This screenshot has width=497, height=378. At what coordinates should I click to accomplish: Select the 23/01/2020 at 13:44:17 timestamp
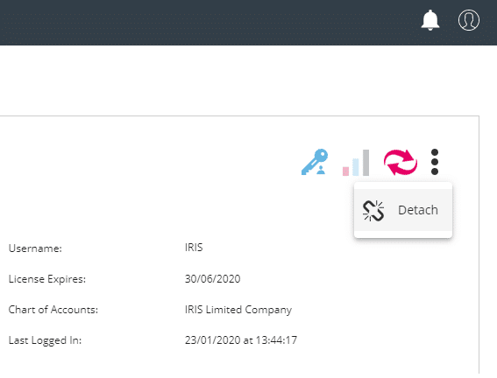coord(241,340)
